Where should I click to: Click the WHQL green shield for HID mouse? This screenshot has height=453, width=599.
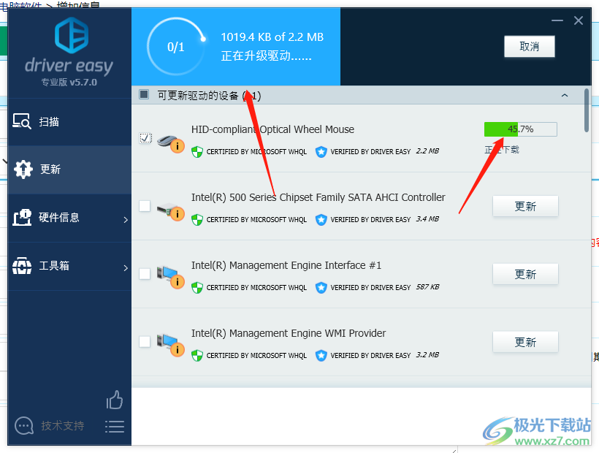click(197, 152)
